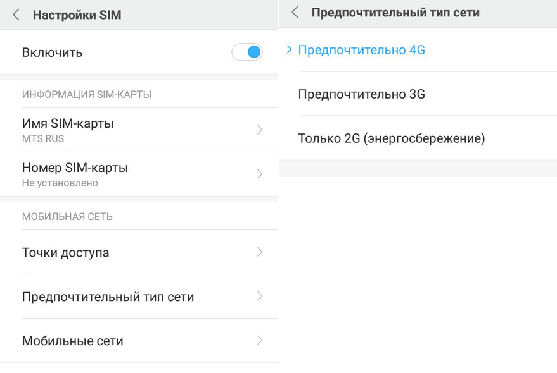Tap the Номер SIM-карты entry
Image resolution: width=557 pixels, height=373 pixels.
[75, 168]
